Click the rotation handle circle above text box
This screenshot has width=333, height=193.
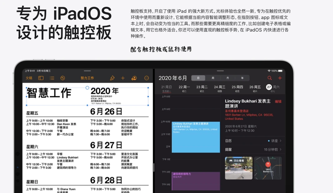pos(87,88)
